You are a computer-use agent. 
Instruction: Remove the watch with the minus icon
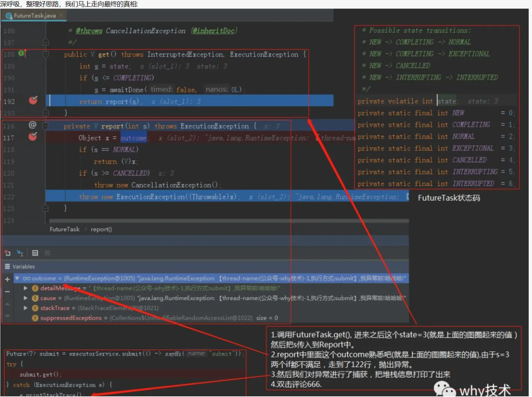coord(7,292)
